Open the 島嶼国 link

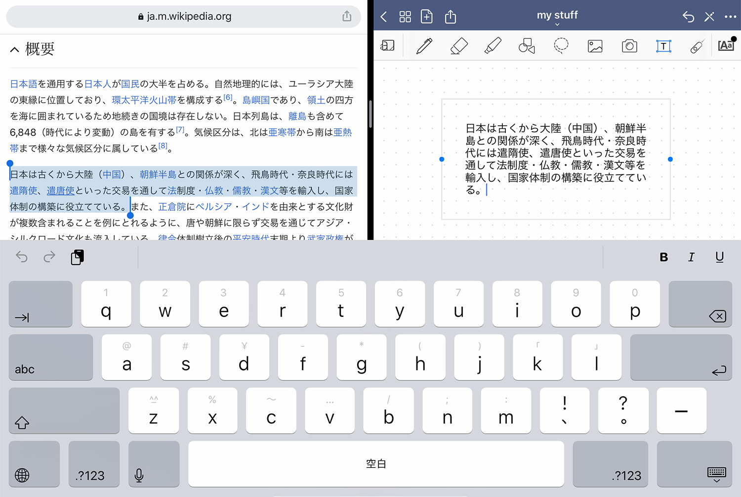tap(256, 100)
